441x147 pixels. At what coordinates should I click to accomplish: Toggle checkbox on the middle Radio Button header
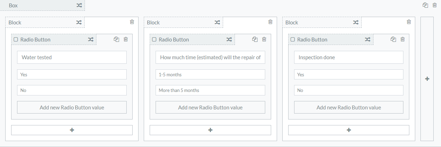click(154, 40)
